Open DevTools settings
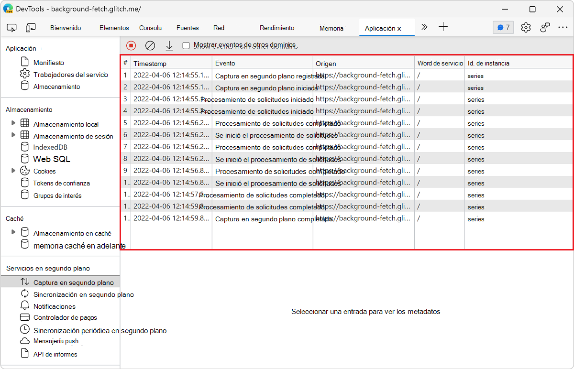 (526, 27)
